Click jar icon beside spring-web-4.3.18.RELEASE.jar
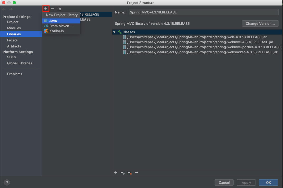 pos(124,37)
